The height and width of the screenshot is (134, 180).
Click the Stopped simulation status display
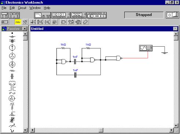144,15
